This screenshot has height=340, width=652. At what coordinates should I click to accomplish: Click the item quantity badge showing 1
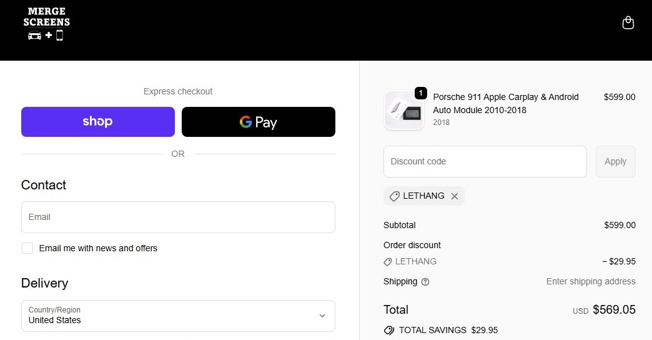tap(421, 92)
